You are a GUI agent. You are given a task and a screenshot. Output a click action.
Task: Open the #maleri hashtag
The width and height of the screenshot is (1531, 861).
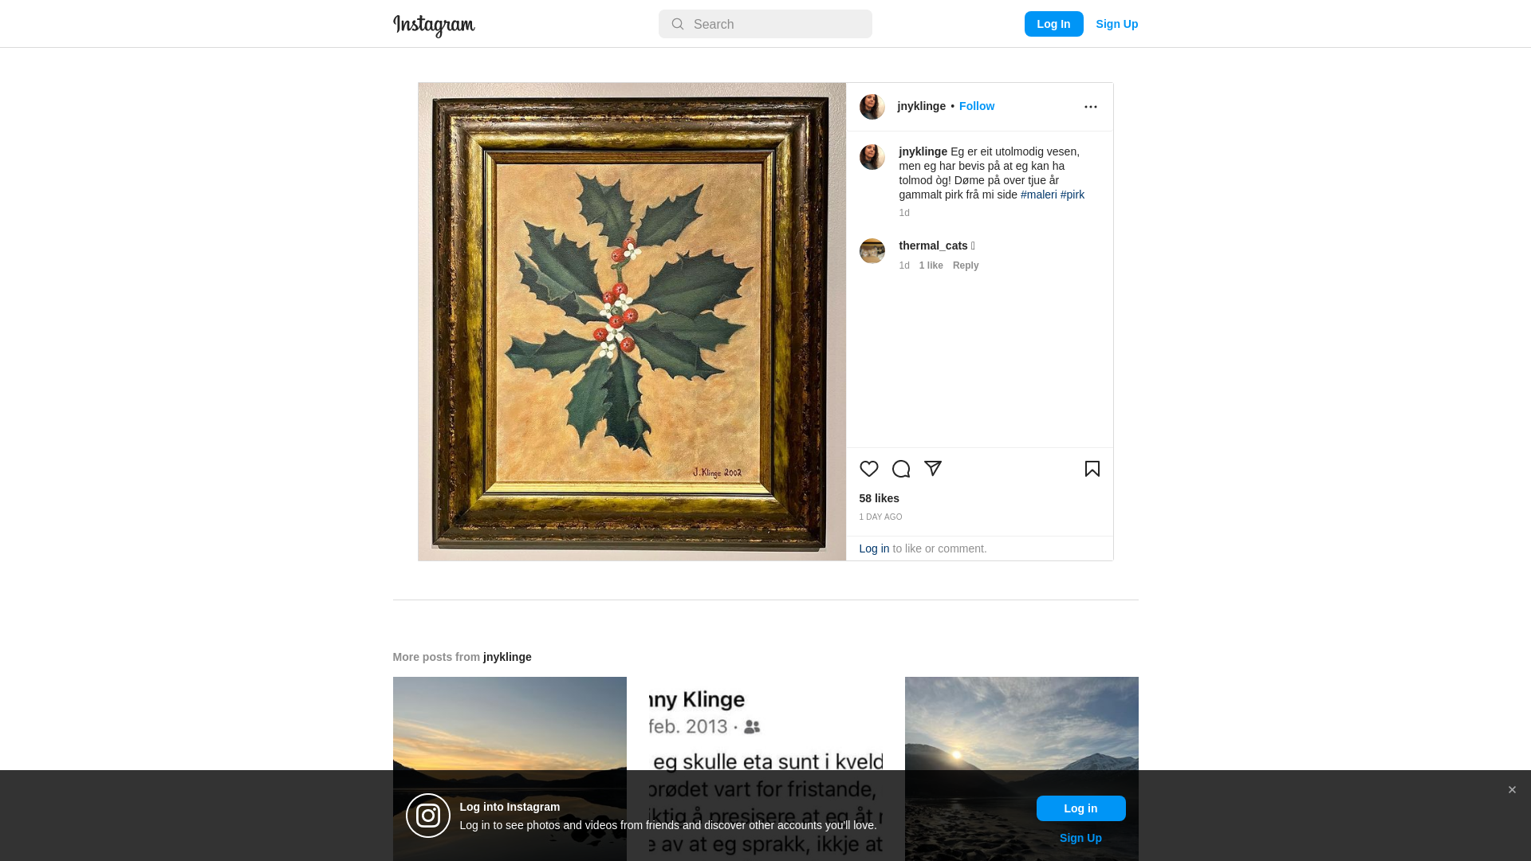pos(1039,195)
